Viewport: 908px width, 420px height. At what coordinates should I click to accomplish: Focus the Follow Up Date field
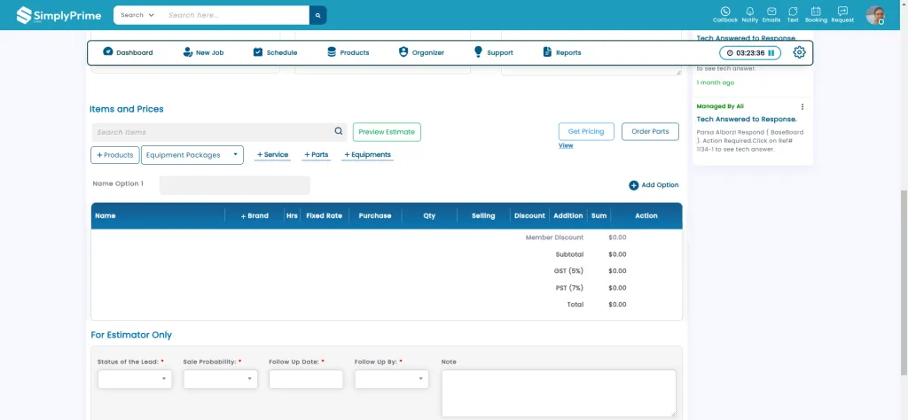(x=306, y=379)
